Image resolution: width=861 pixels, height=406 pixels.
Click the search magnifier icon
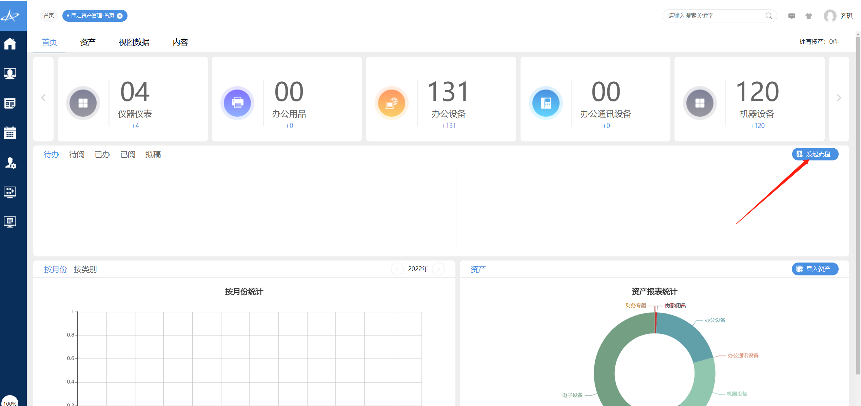769,16
